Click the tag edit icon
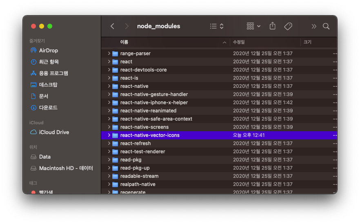 tap(288, 26)
